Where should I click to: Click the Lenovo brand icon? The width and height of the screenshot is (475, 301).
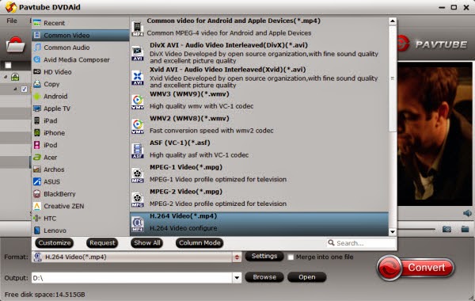(x=37, y=231)
